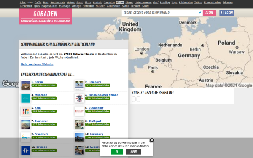Screen dimensions: 253x158
Task: Select the Nagelstudios category
Action: 49,6
